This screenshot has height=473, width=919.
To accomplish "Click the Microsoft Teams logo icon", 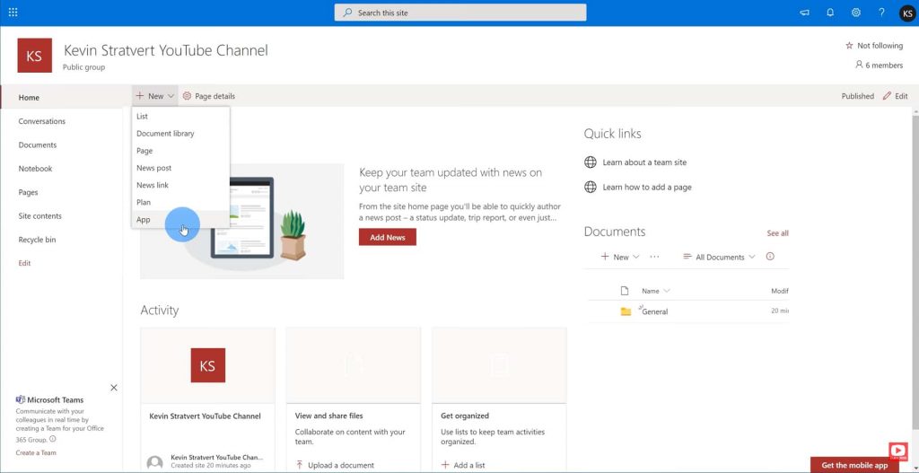I will [21, 399].
